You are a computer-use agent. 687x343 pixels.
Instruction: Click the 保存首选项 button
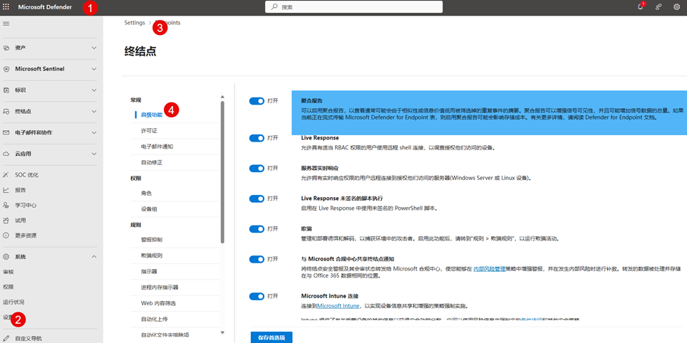point(272,337)
